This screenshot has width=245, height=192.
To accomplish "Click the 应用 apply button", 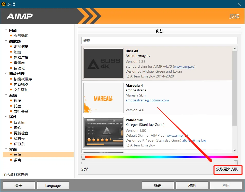I will tap(226, 186).
